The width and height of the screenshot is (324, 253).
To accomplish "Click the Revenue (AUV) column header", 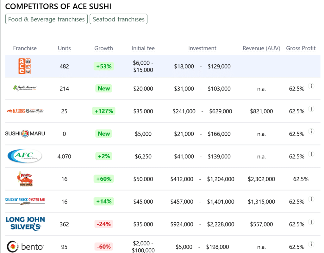I will (261, 48).
